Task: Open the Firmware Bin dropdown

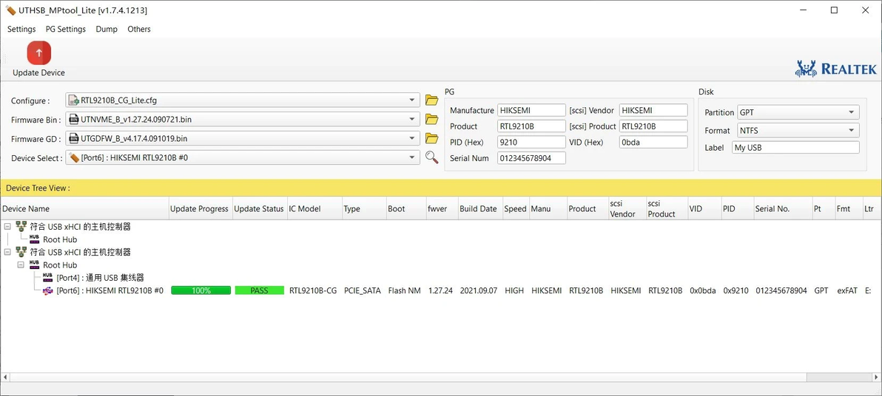Action: (243, 119)
